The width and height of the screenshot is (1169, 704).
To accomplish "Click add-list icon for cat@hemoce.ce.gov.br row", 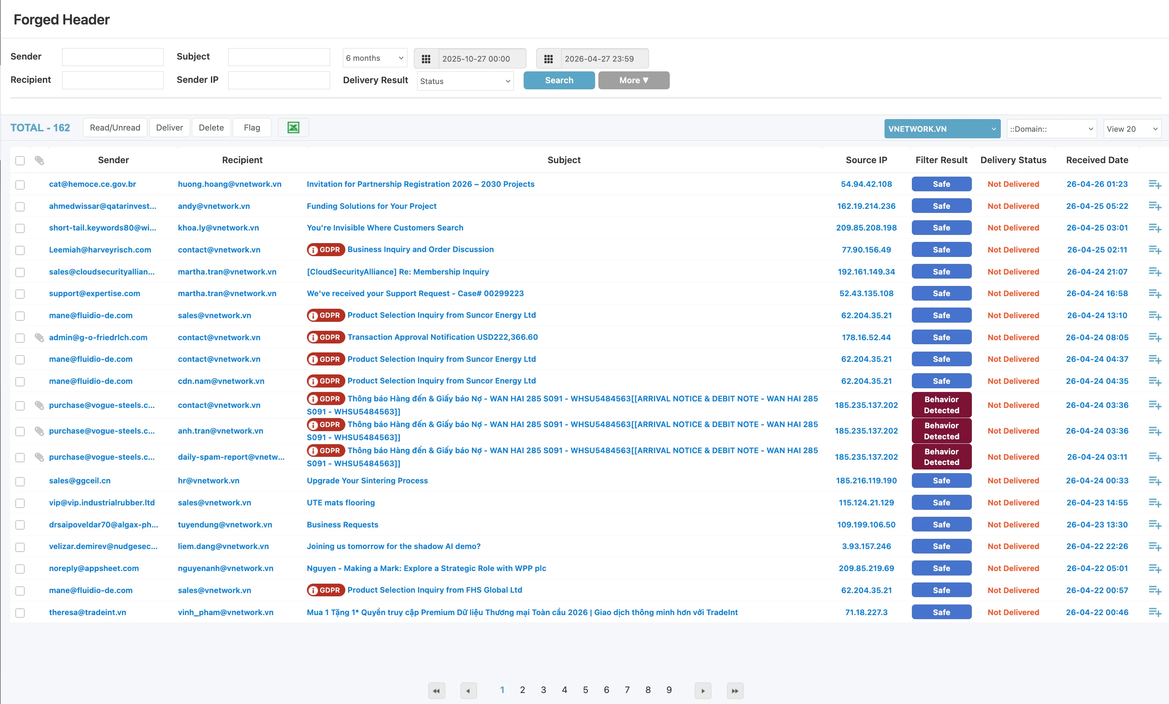I will (1155, 184).
